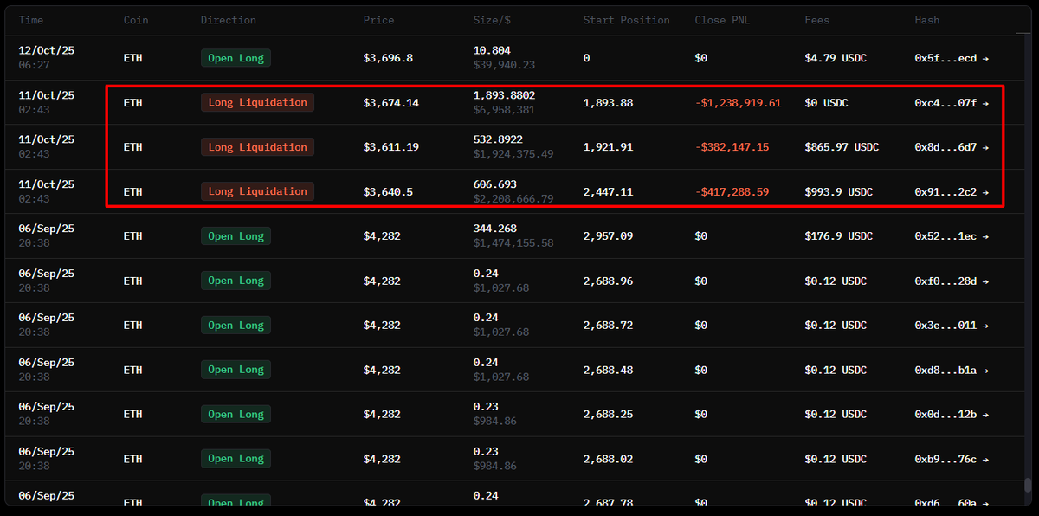Click the Price column header

[379, 20]
